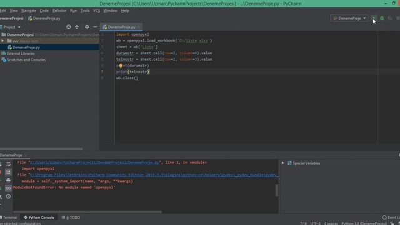The image size is (400, 225).
Task: Open the TODO tool window
Action: click(71, 217)
